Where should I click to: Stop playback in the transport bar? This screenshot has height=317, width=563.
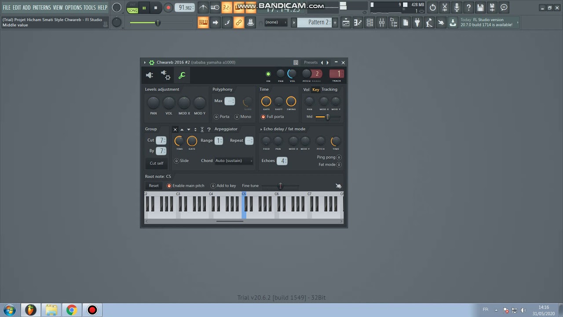point(155,7)
